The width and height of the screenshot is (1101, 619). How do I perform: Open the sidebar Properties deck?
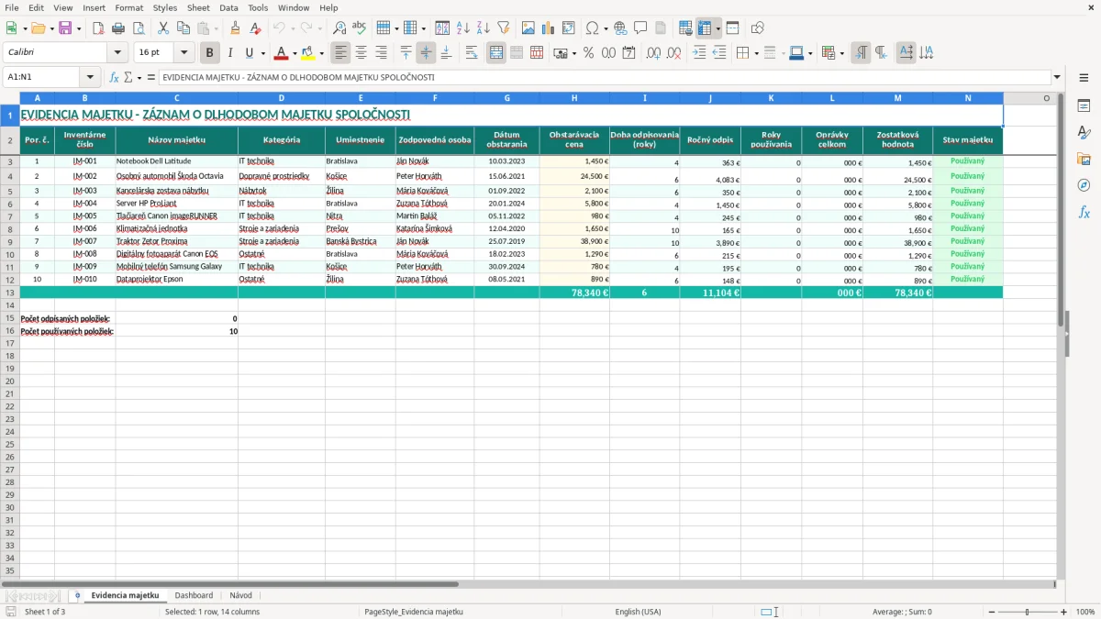pyautogui.click(x=1084, y=105)
